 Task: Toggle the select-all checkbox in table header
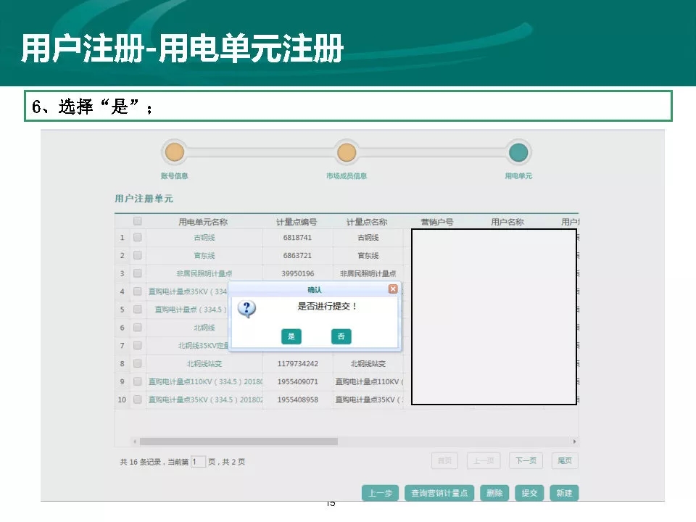pyautogui.click(x=138, y=222)
